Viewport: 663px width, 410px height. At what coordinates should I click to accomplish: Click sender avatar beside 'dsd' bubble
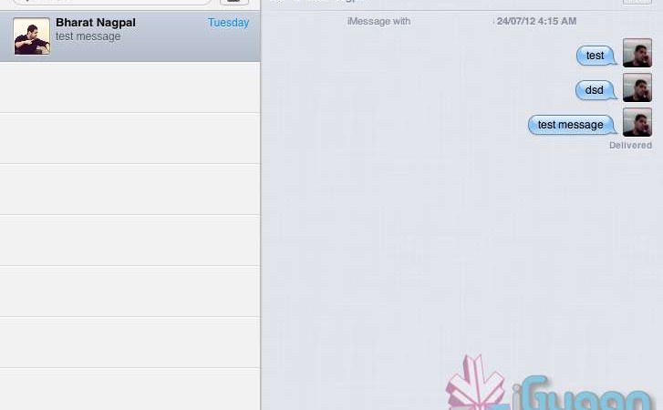point(637,88)
